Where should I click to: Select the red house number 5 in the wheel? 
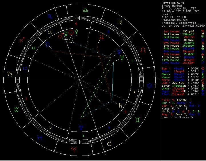pos(125,112)
